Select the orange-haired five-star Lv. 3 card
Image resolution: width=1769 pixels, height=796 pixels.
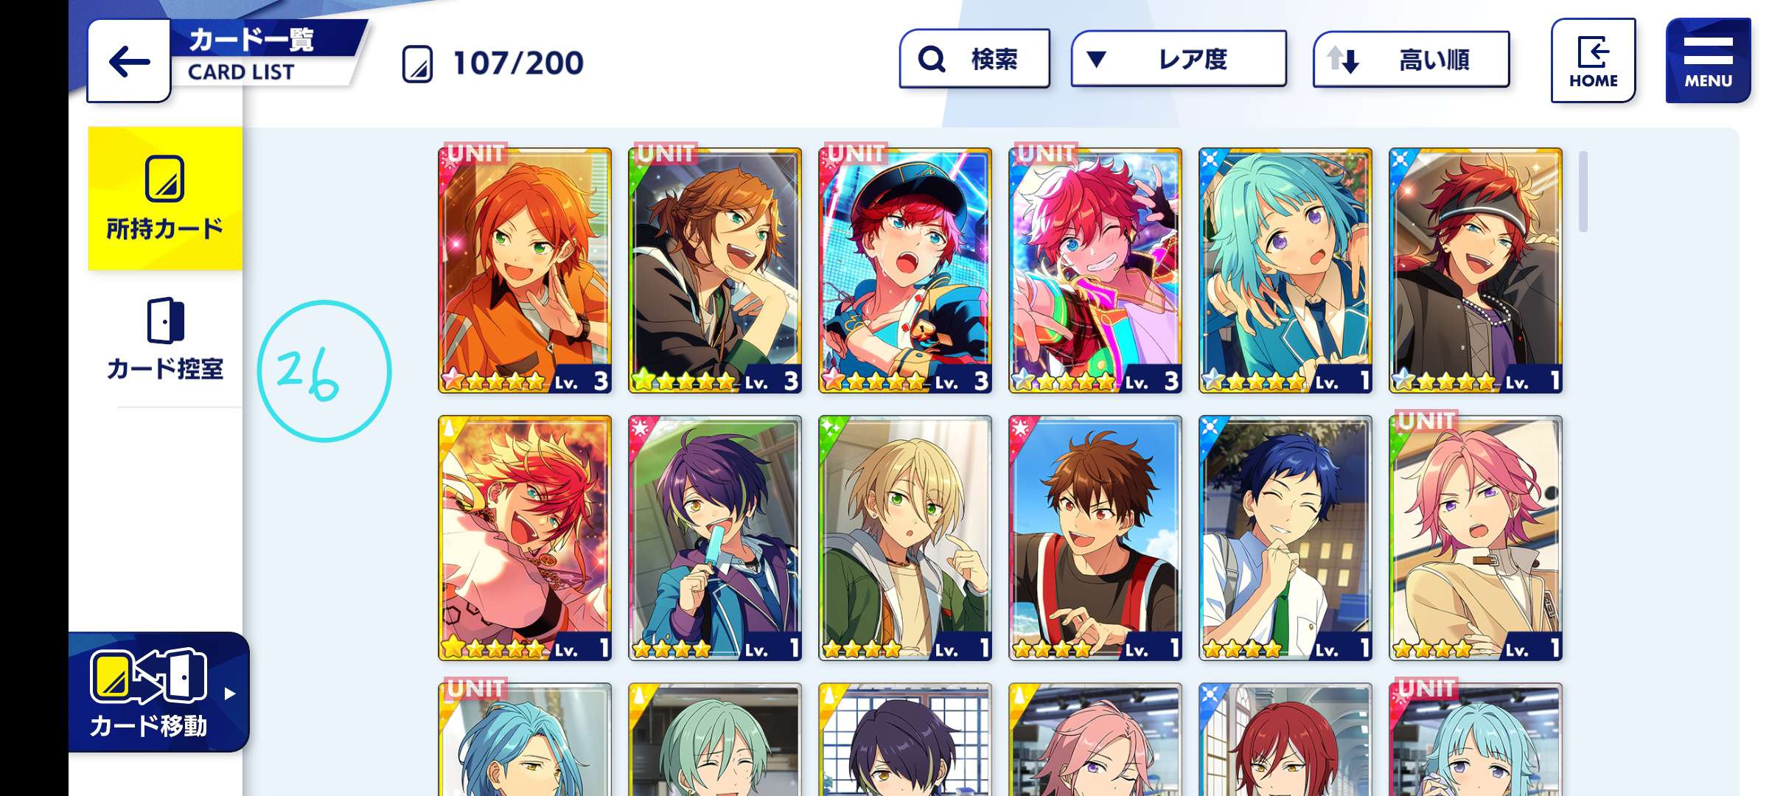click(525, 270)
